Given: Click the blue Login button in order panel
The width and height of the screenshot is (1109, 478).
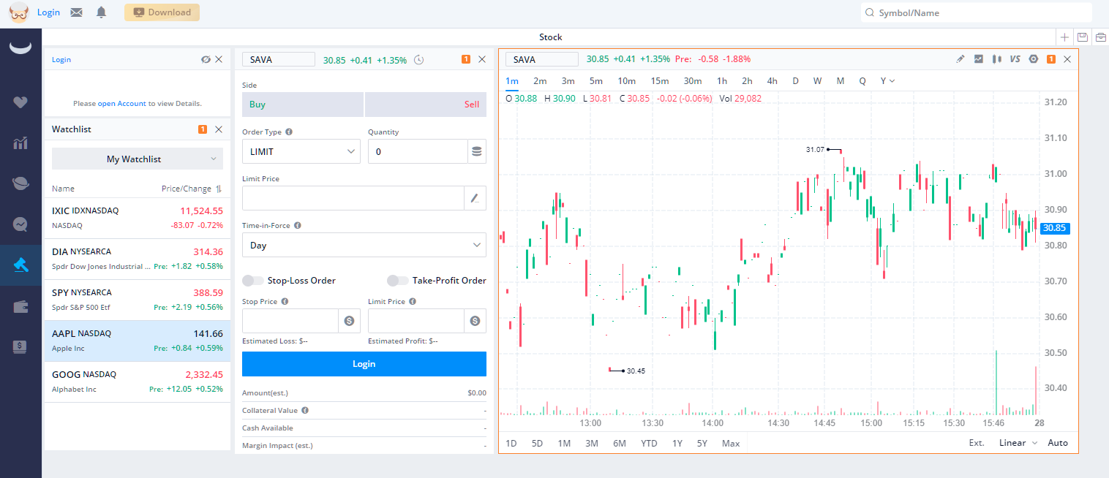Looking at the screenshot, I should tap(364, 364).
